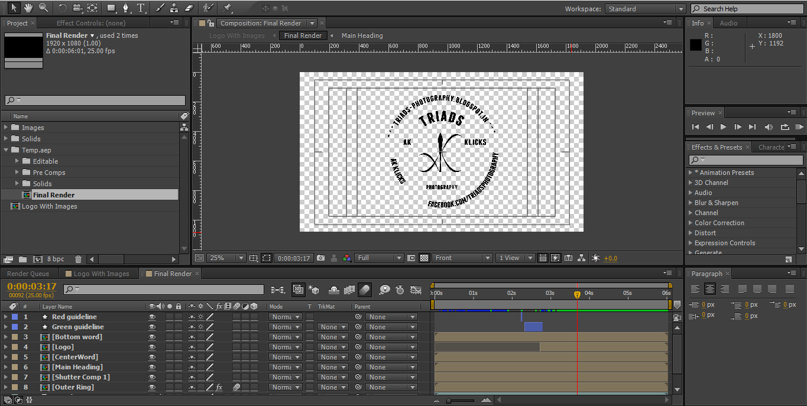Open the 1 View layout dropdown

pos(515,258)
